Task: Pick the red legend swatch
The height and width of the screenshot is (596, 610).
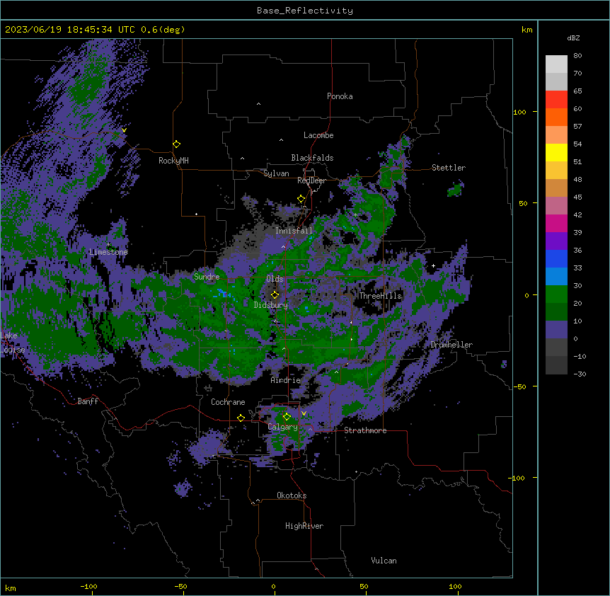Action: pos(556,100)
